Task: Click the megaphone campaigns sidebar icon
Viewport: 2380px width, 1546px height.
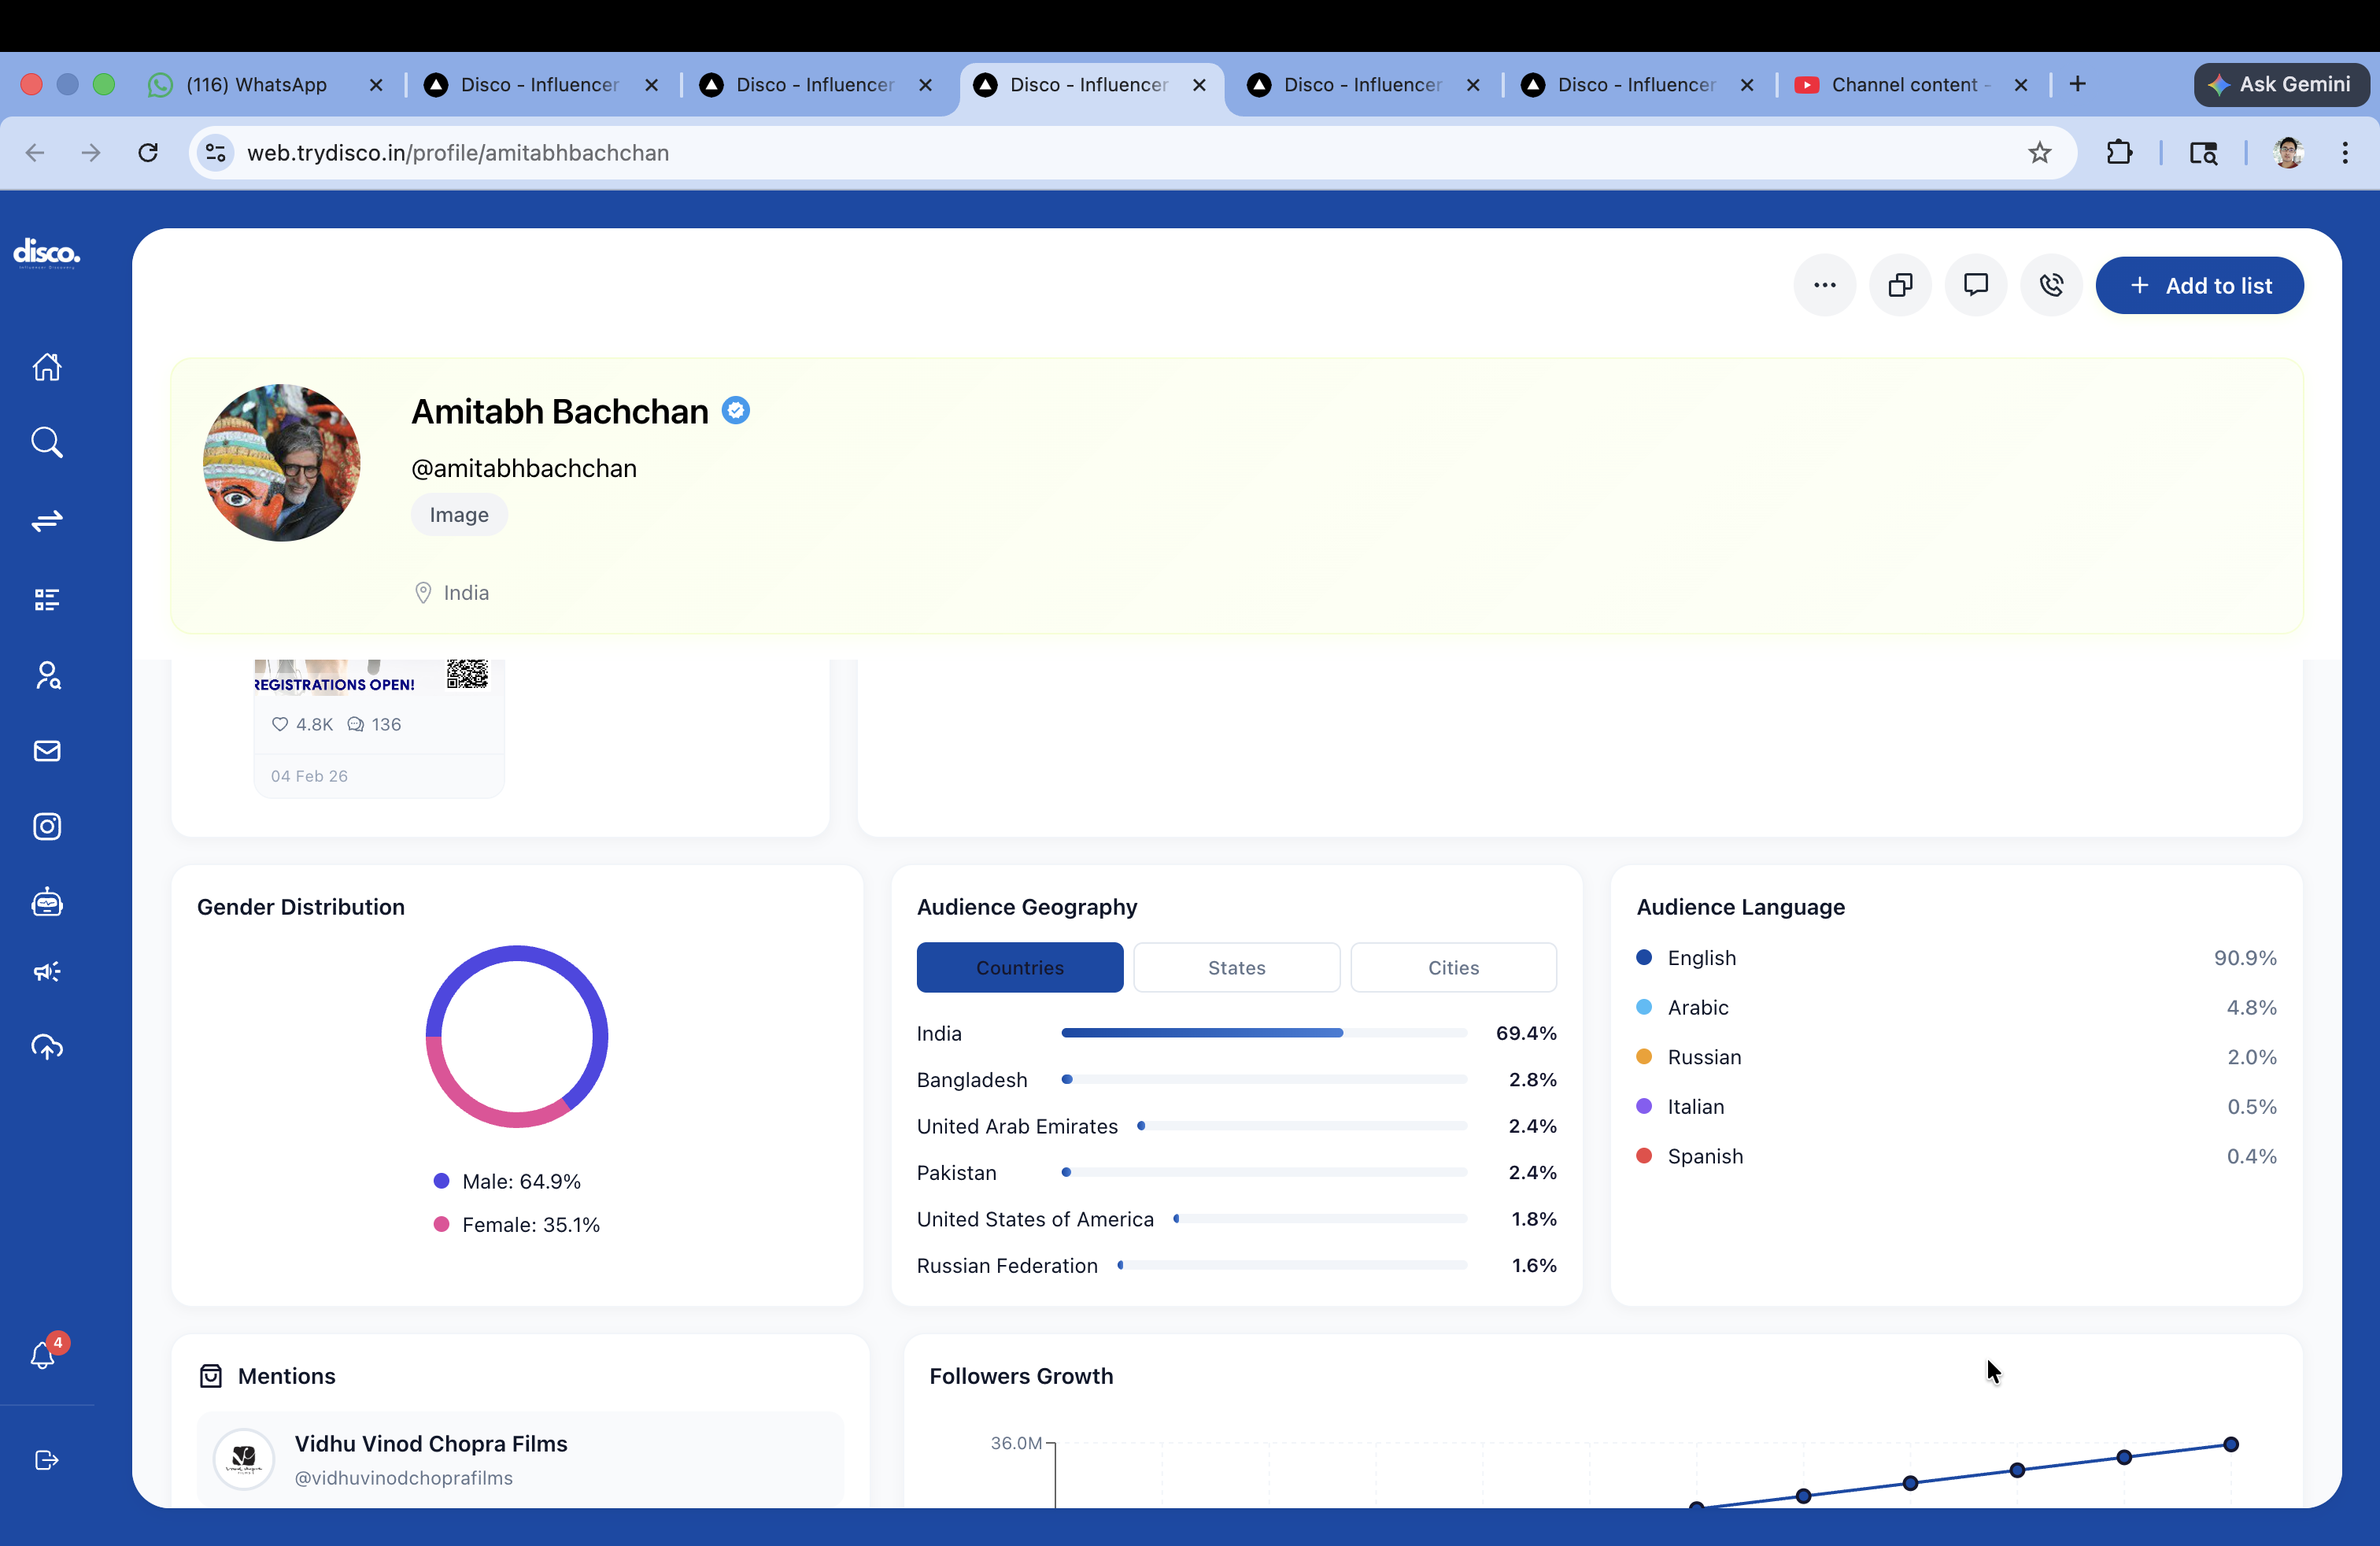Action: (47, 972)
